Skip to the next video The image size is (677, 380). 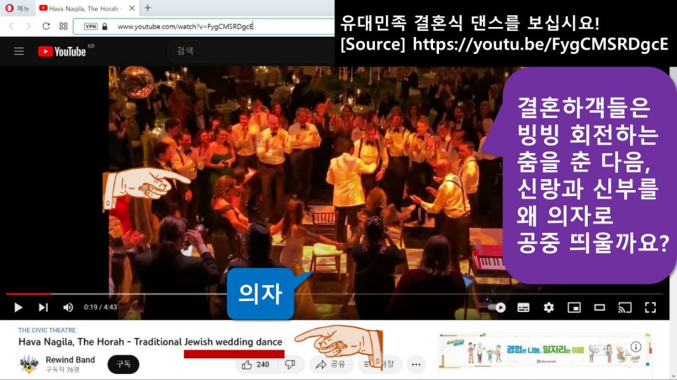[x=43, y=307]
